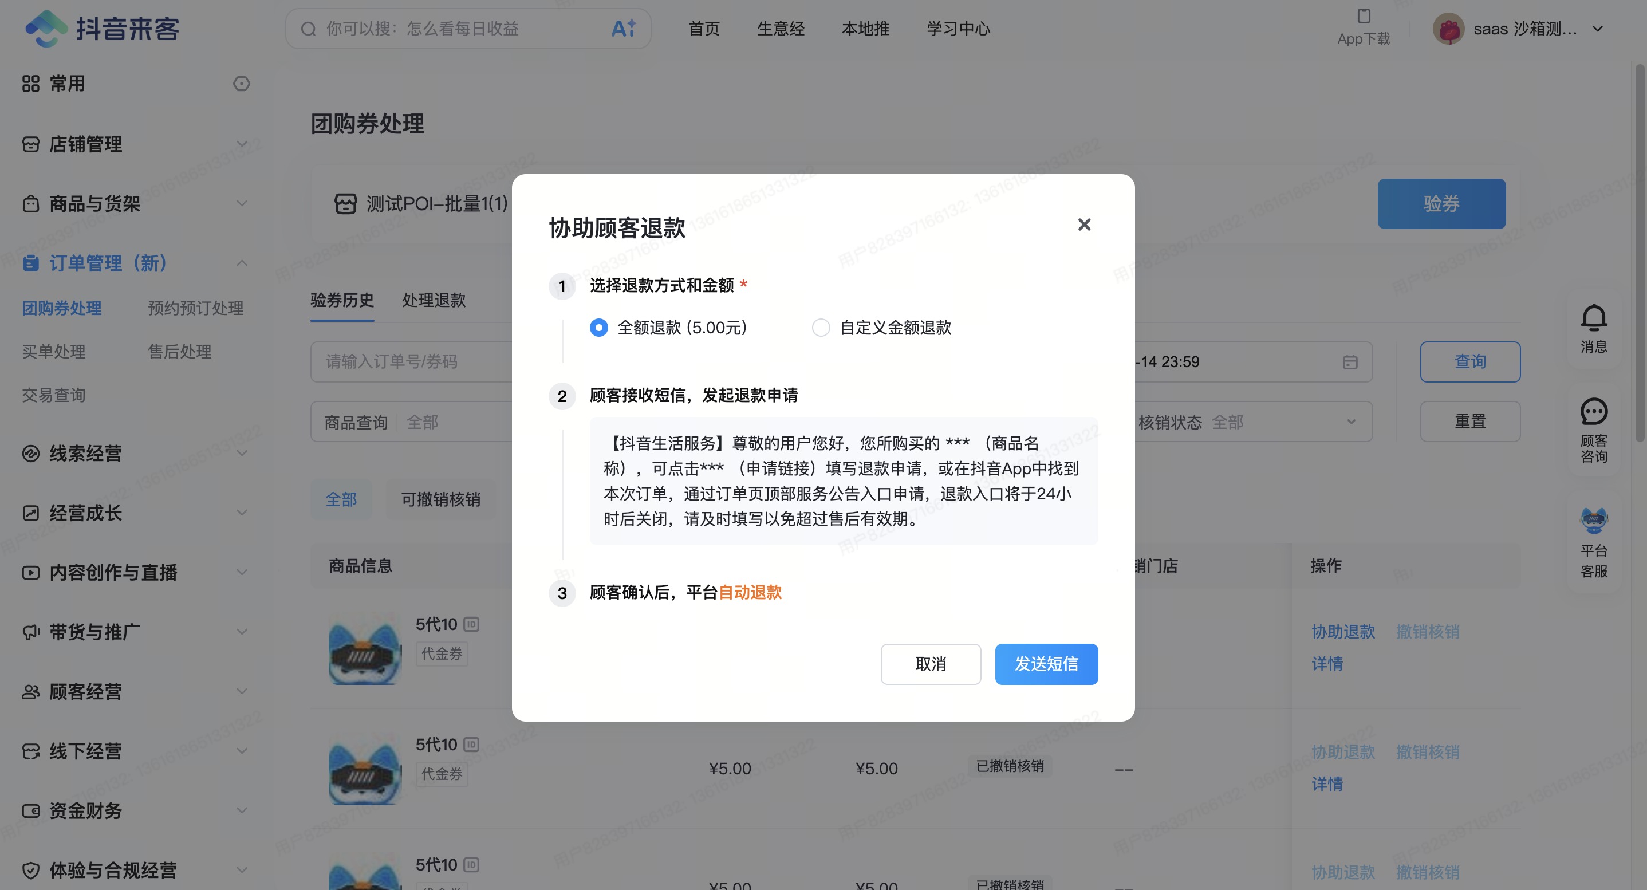The image size is (1647, 890).
Task: Click the App download phone icon
Action: pyautogui.click(x=1363, y=17)
